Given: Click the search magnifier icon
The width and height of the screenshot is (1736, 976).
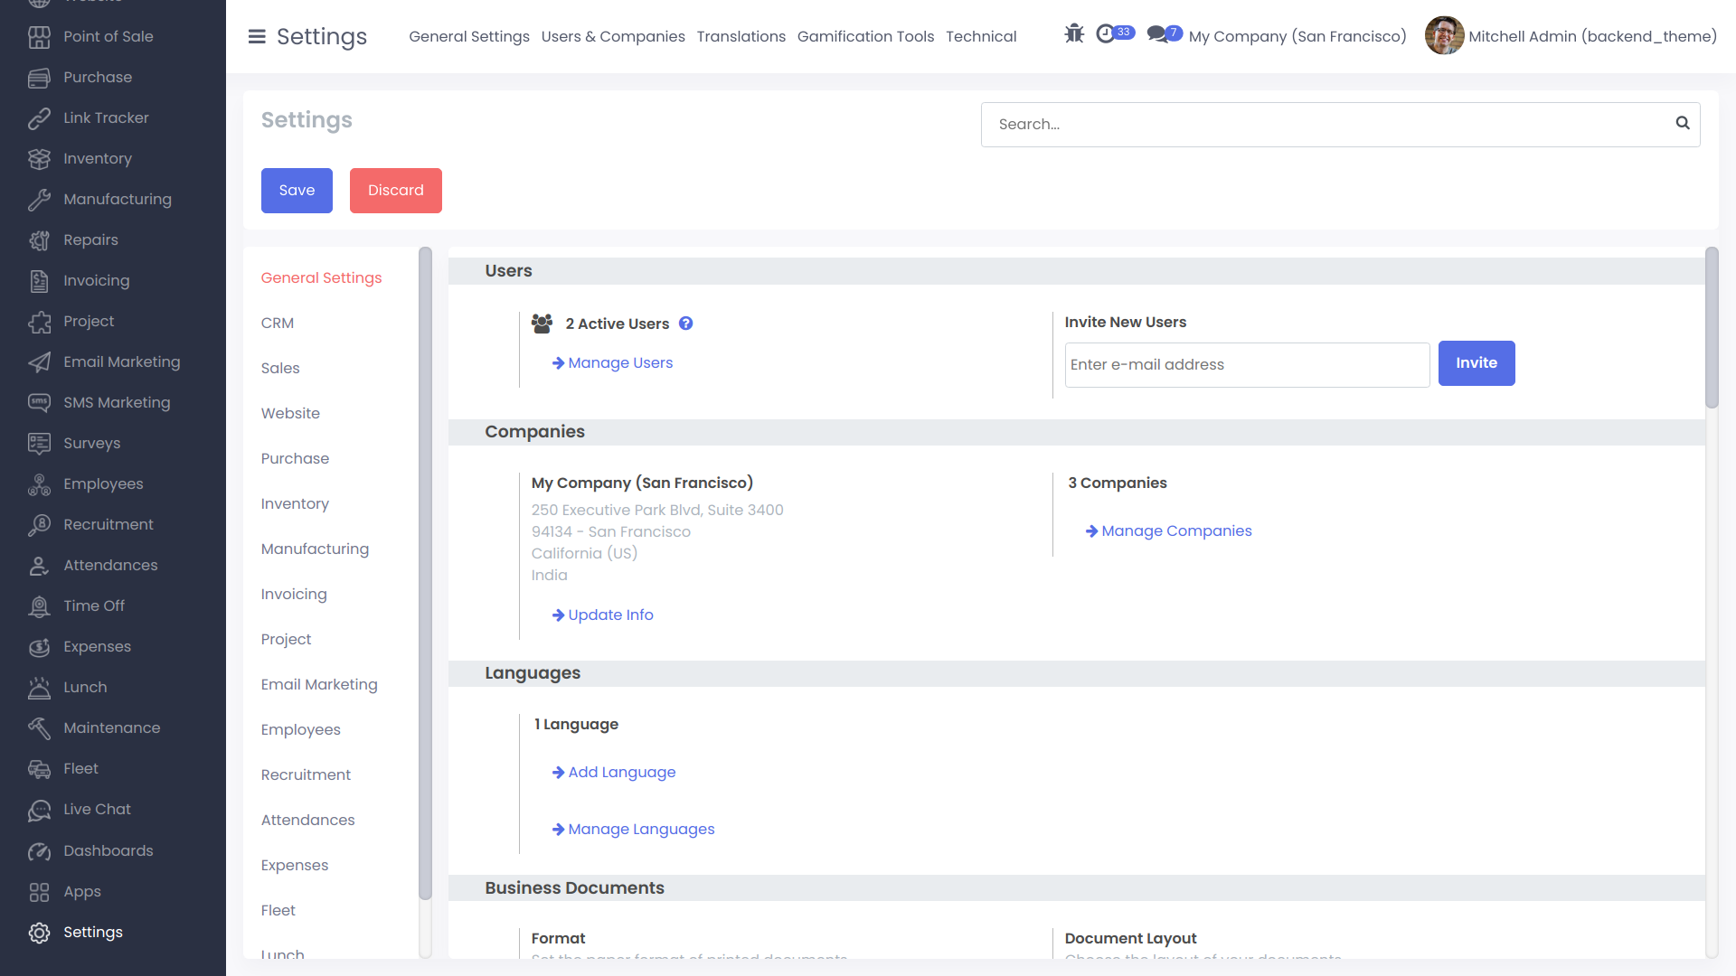Looking at the screenshot, I should 1682,123.
